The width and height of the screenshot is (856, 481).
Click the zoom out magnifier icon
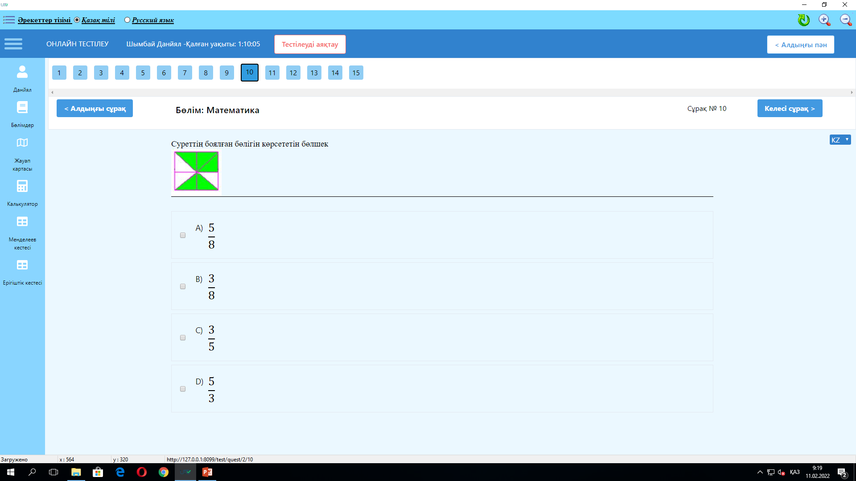[845, 20]
